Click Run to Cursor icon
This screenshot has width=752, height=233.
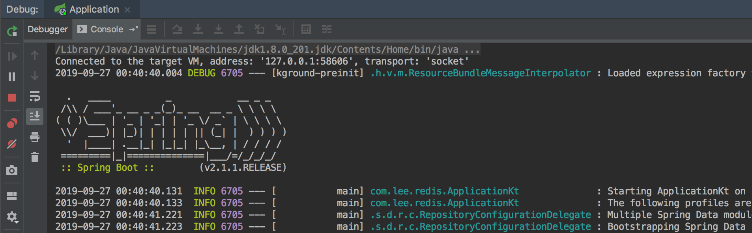281,29
